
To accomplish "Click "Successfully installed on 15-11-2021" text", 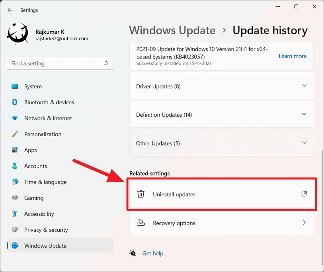I will point(174,63).
